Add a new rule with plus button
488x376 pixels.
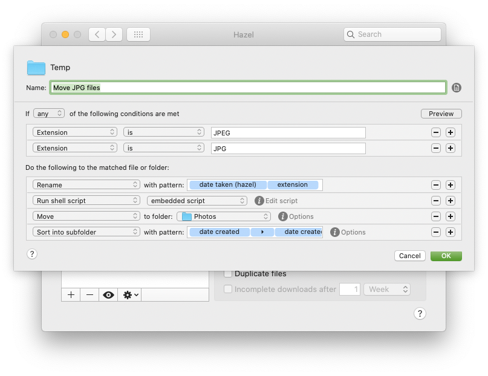tap(71, 295)
